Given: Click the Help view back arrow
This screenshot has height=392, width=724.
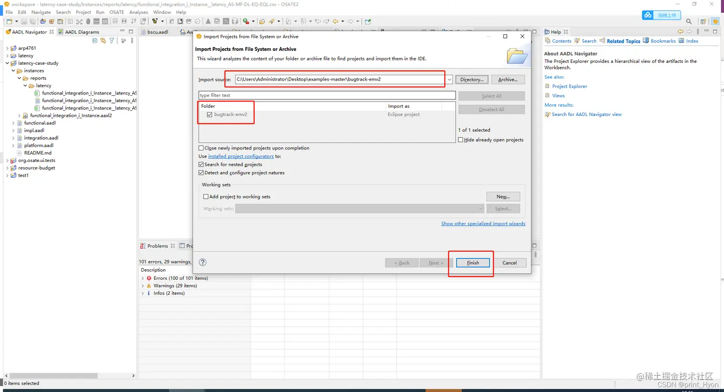Looking at the screenshot, I should (x=680, y=32).
